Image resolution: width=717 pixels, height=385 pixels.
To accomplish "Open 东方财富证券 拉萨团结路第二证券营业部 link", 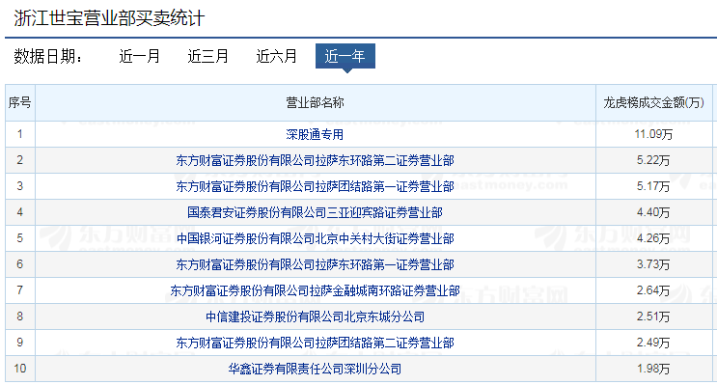I will [315, 343].
